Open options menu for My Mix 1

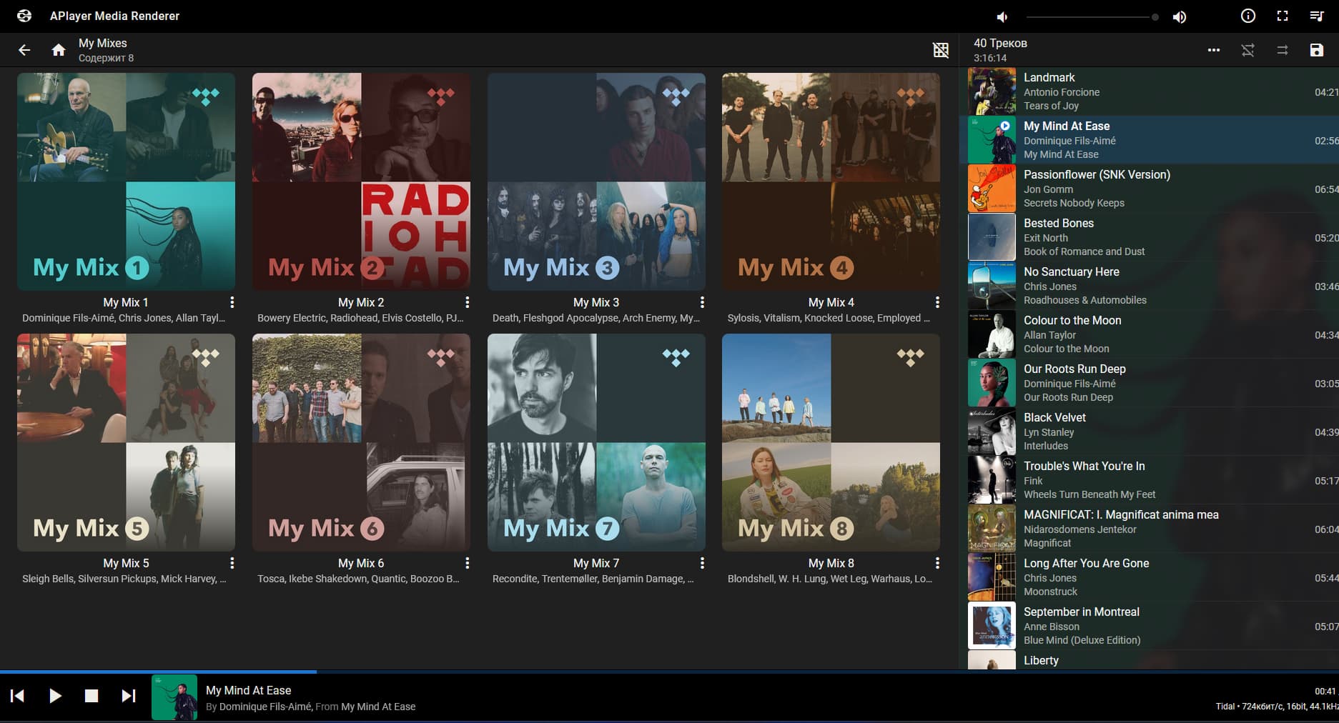tap(232, 302)
